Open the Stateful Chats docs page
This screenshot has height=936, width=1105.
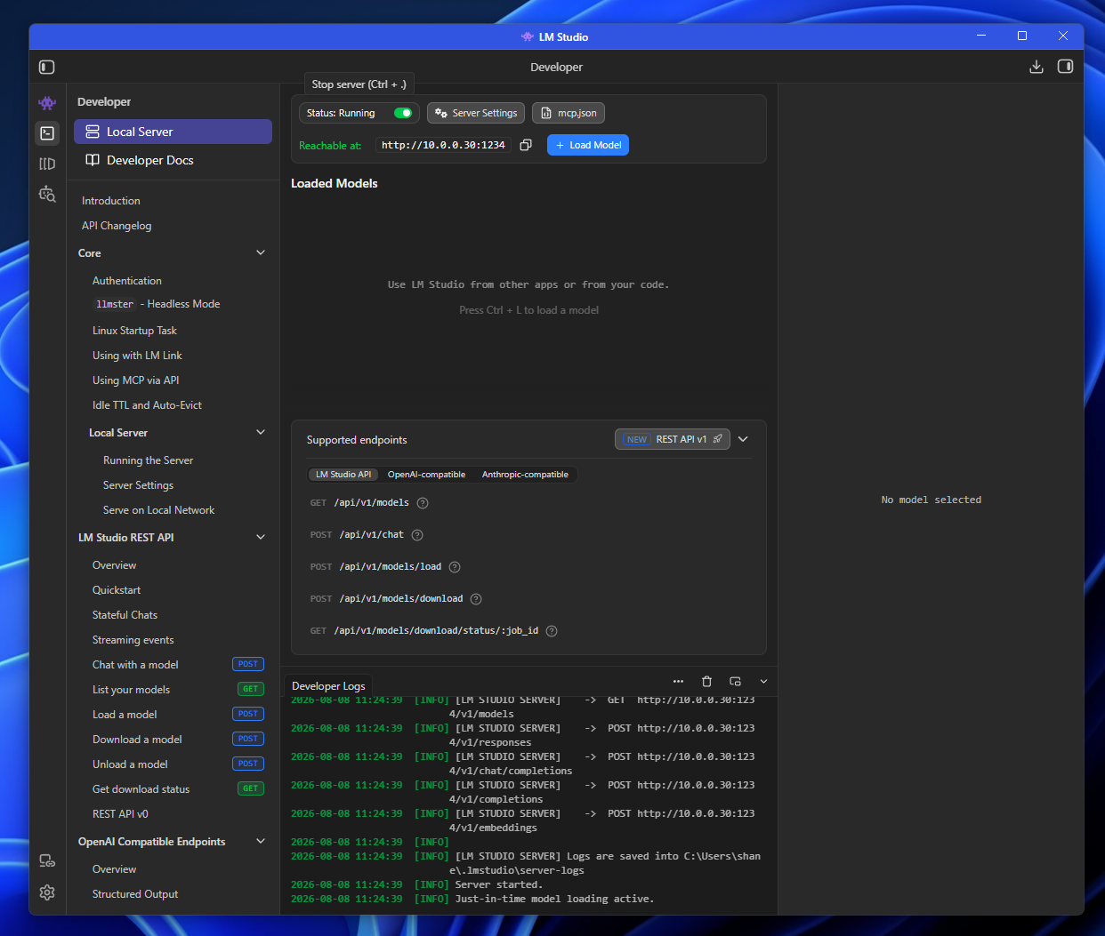[125, 615]
